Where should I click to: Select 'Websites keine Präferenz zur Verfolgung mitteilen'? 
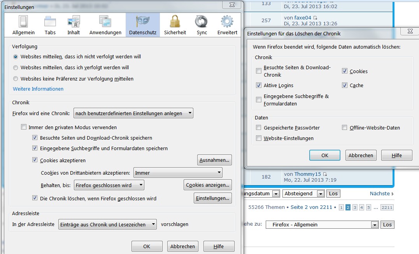16,79
